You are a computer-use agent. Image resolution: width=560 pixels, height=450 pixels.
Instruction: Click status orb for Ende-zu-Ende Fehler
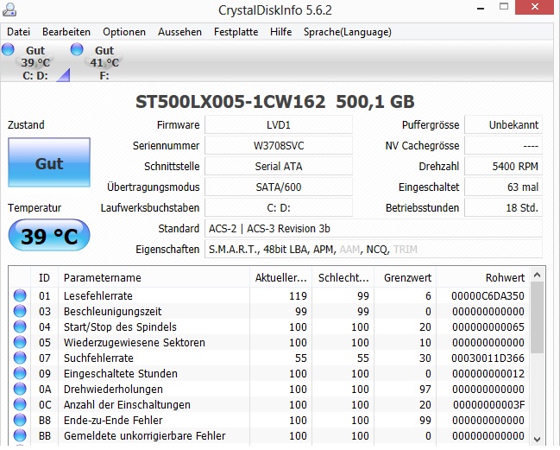coord(20,420)
